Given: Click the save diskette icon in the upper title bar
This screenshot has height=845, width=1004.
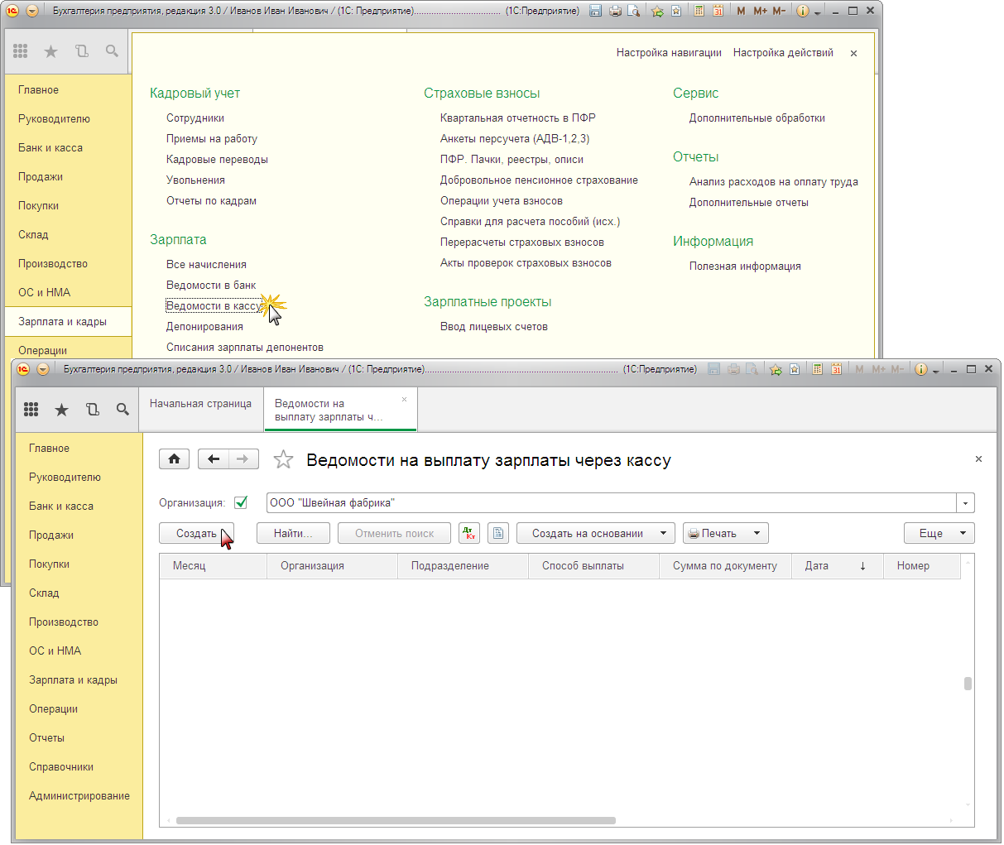Looking at the screenshot, I should [x=596, y=12].
